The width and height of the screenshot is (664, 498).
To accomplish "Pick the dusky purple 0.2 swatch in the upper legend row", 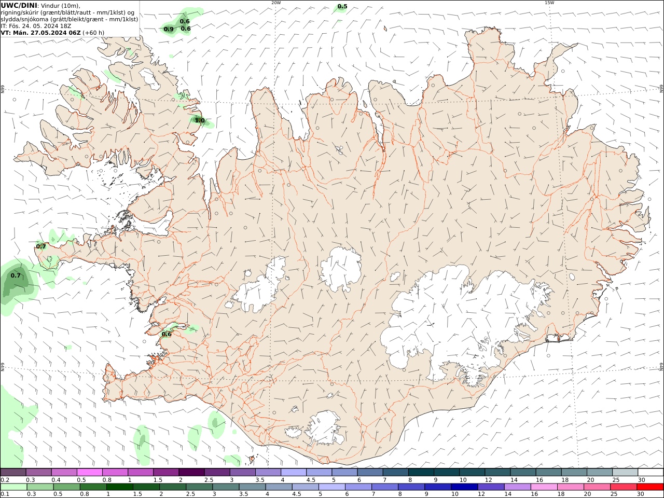I will (x=13, y=472).
